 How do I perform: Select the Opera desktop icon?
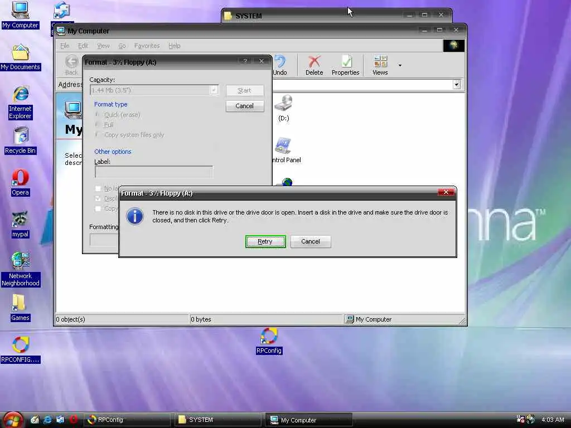click(20, 183)
